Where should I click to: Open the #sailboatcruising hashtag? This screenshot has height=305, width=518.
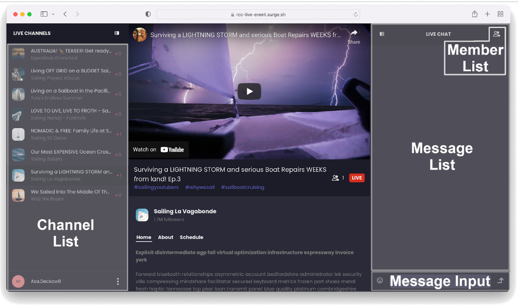[242, 187]
